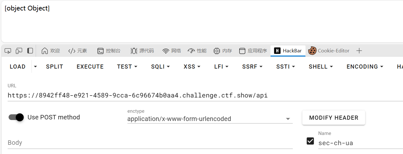This screenshot has width=403, height=154.
Task: Toggle device emulation icon
Action: point(19,51)
